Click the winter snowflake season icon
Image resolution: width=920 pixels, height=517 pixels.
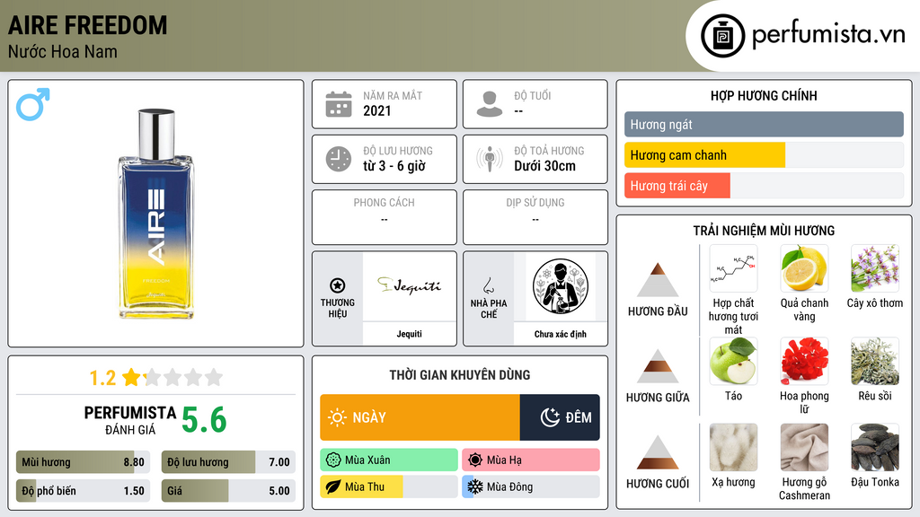click(x=474, y=486)
